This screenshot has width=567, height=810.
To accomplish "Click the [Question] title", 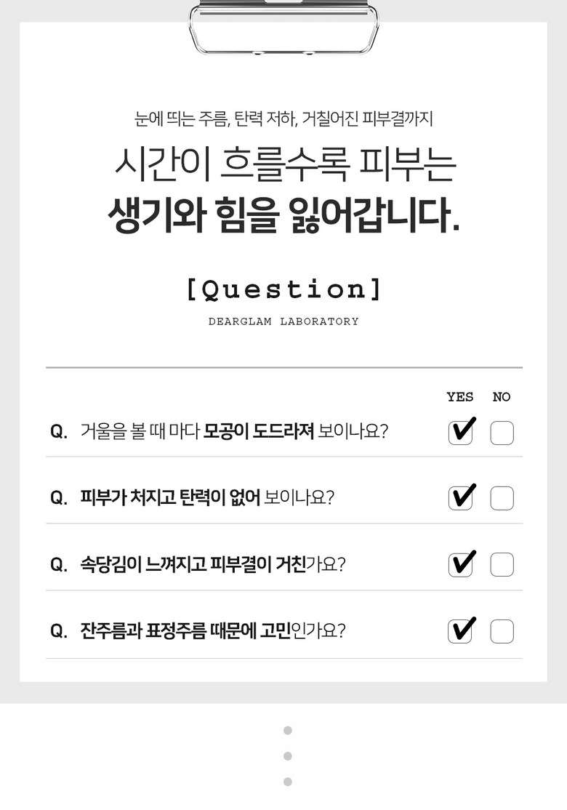I will point(283,289).
